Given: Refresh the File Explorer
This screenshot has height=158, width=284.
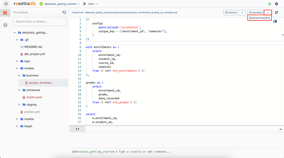Looking at the screenshot, I should click(64, 12).
